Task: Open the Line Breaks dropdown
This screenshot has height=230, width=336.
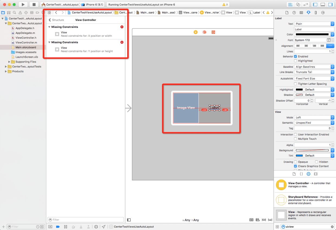Action: [314, 72]
